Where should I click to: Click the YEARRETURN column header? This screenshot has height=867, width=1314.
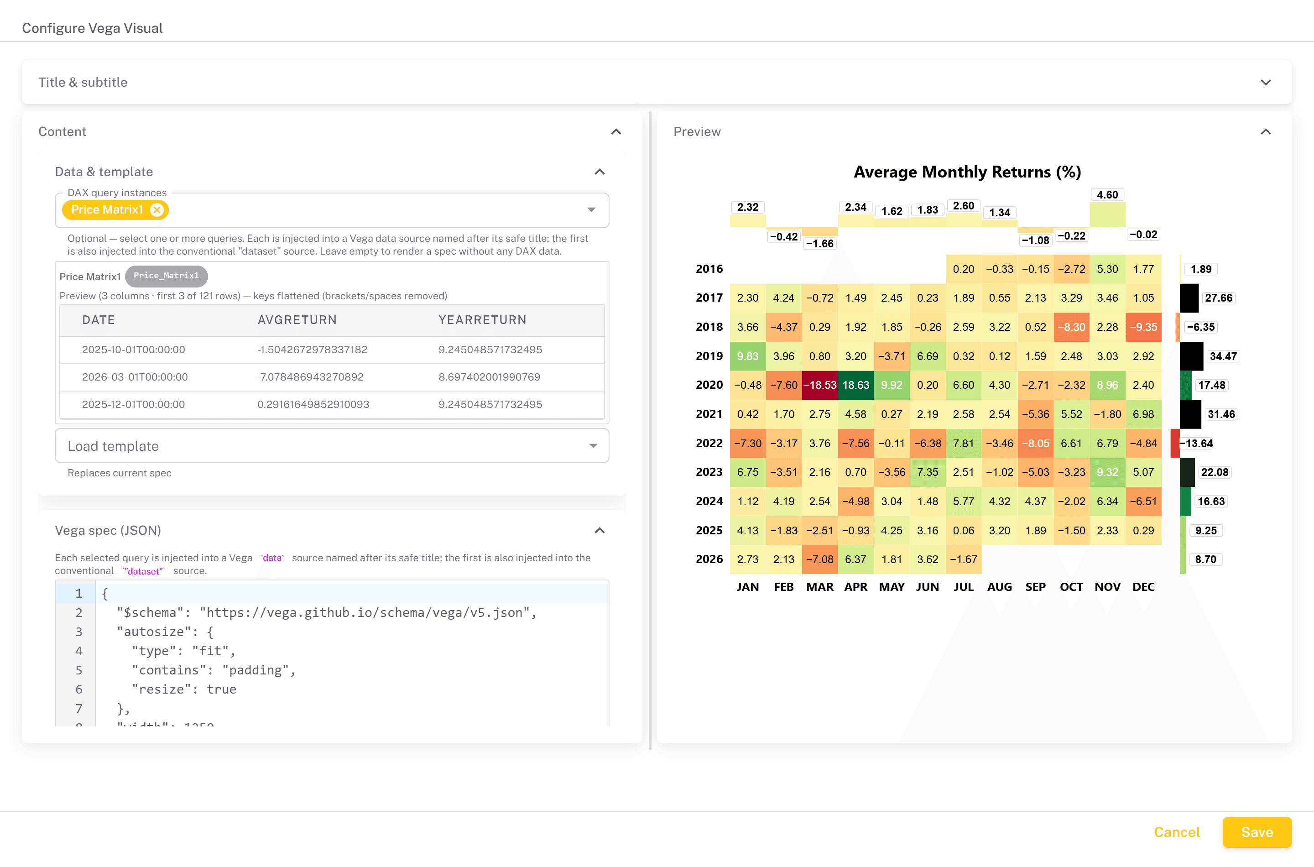coord(482,319)
